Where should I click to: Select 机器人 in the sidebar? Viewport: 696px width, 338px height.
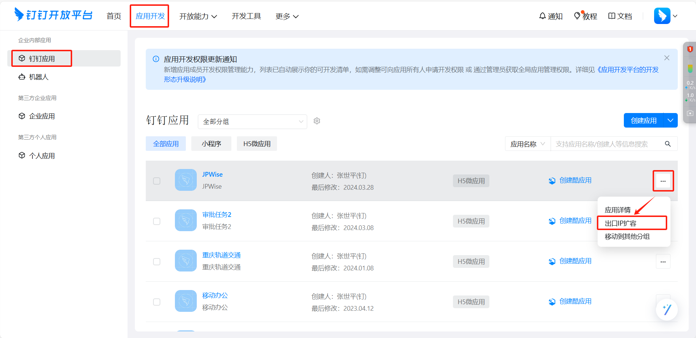64,77
